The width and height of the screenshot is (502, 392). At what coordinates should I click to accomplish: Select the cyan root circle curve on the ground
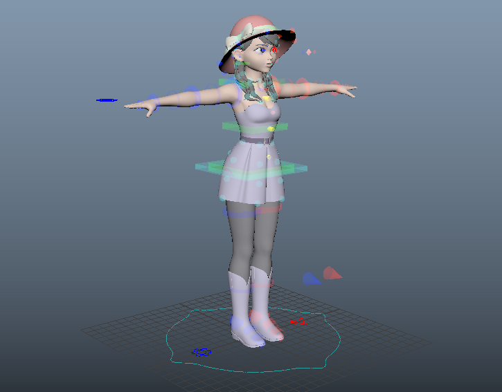[173, 347]
